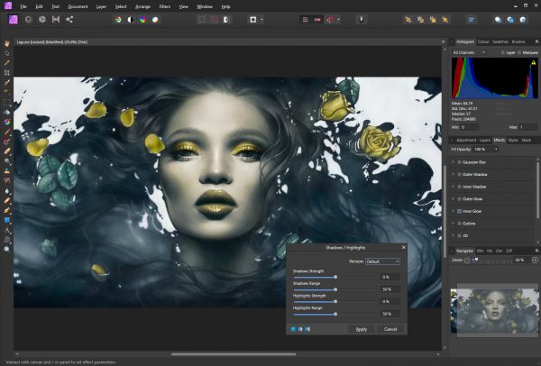Select the Selection Brush tool
541x366 pixels.
pyautogui.click(x=7, y=82)
